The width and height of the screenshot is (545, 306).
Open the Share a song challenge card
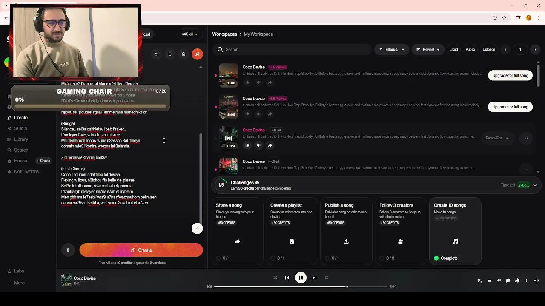(x=237, y=231)
